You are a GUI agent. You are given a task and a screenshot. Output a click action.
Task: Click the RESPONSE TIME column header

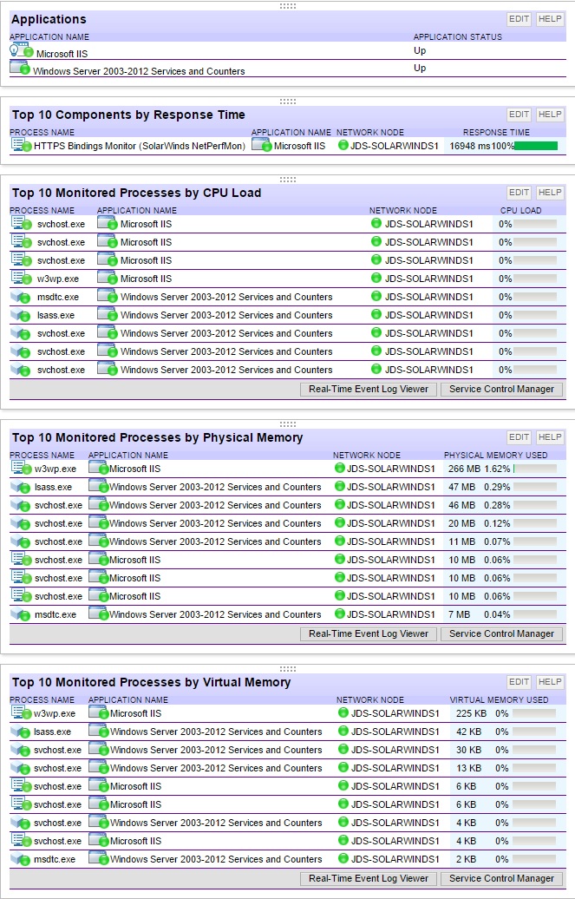[x=496, y=133]
